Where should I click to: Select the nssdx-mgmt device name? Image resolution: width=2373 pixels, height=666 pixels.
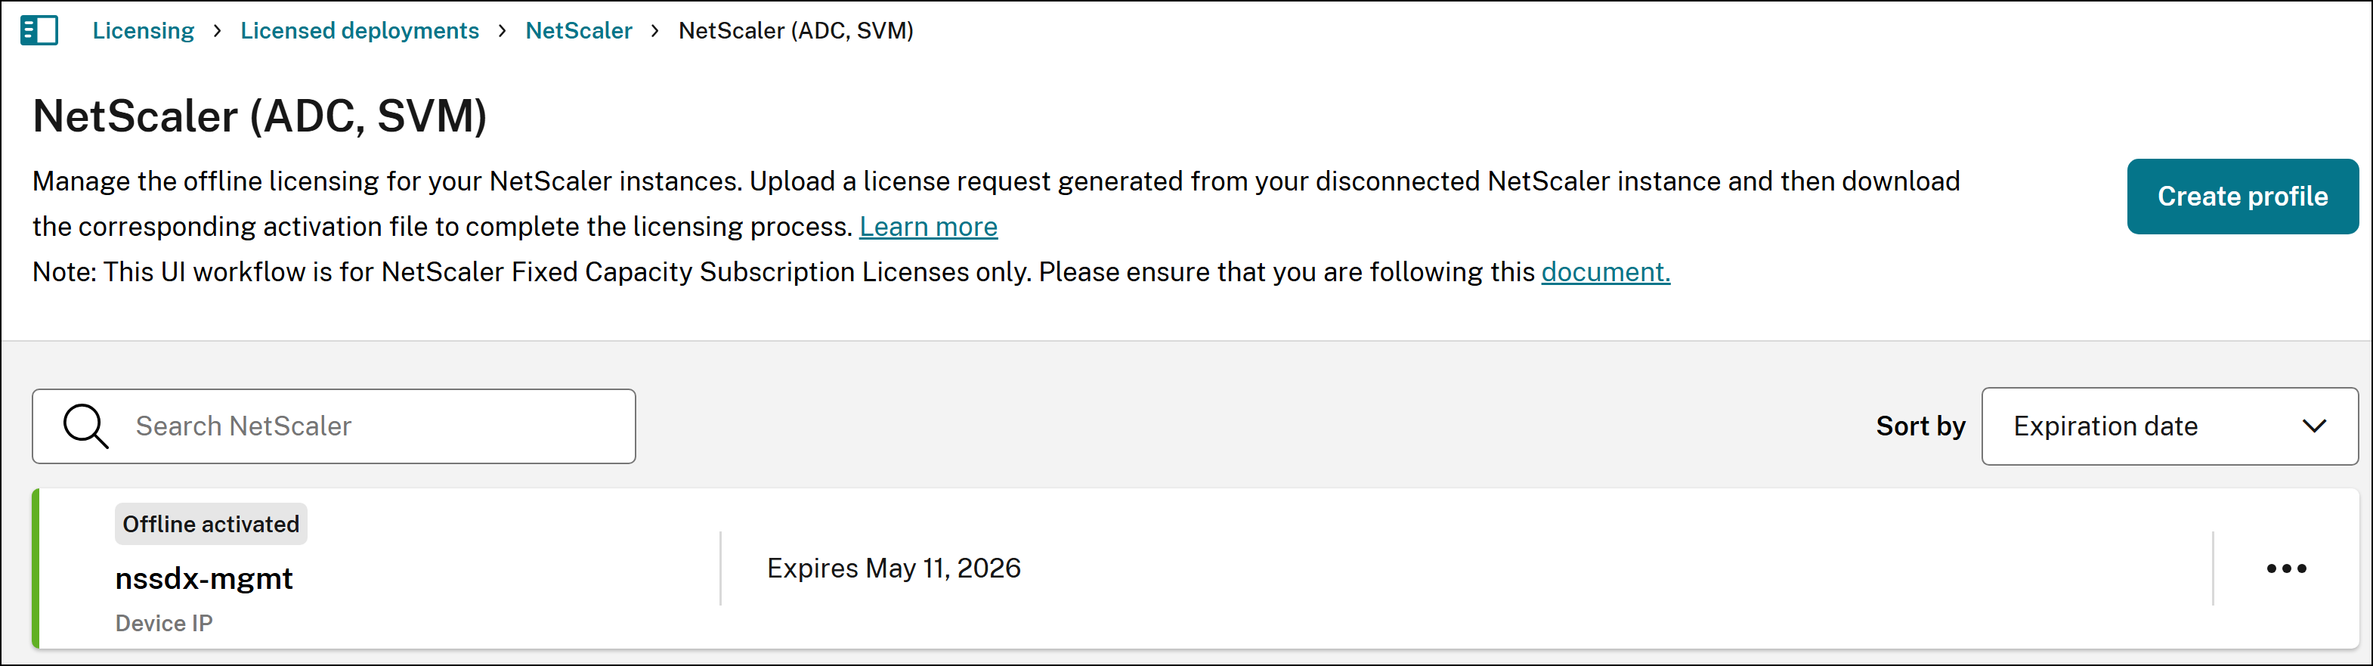tap(203, 578)
